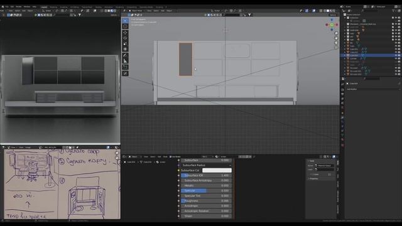Click the pan hand icon in main viewport
This screenshot has width=402, height=226.
coord(336,38)
